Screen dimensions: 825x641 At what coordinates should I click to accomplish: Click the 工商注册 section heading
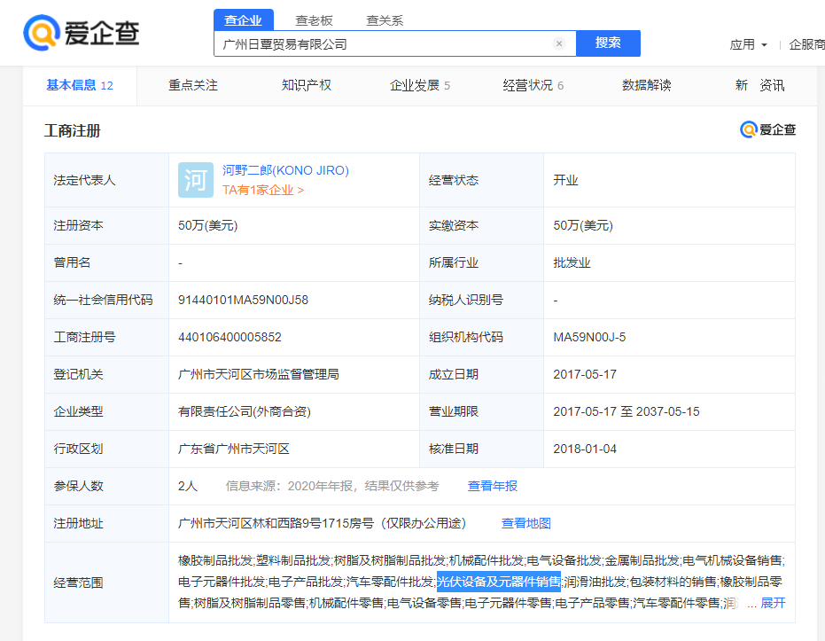coord(72,130)
